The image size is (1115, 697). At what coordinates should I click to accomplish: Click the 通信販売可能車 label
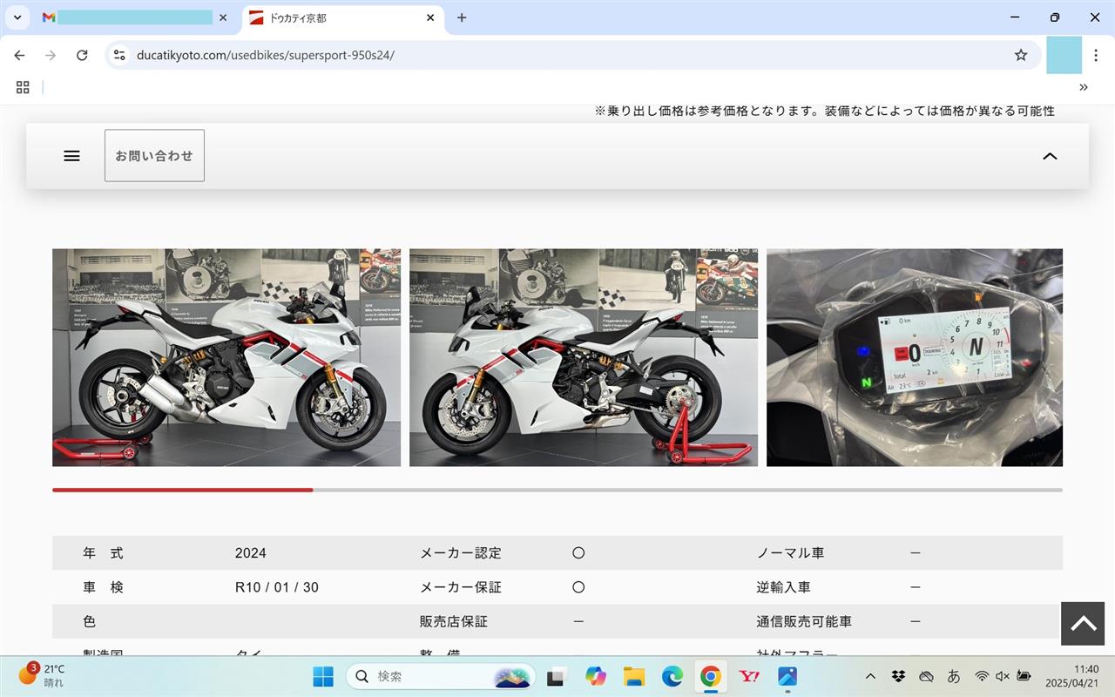click(x=804, y=621)
